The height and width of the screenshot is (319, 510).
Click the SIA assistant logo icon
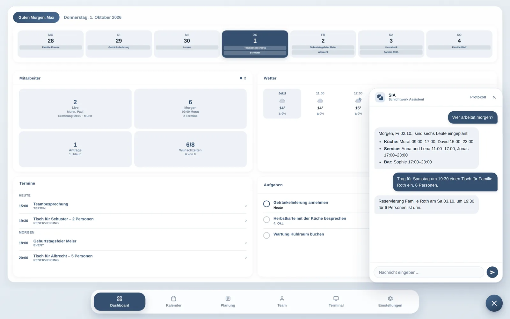380,97
